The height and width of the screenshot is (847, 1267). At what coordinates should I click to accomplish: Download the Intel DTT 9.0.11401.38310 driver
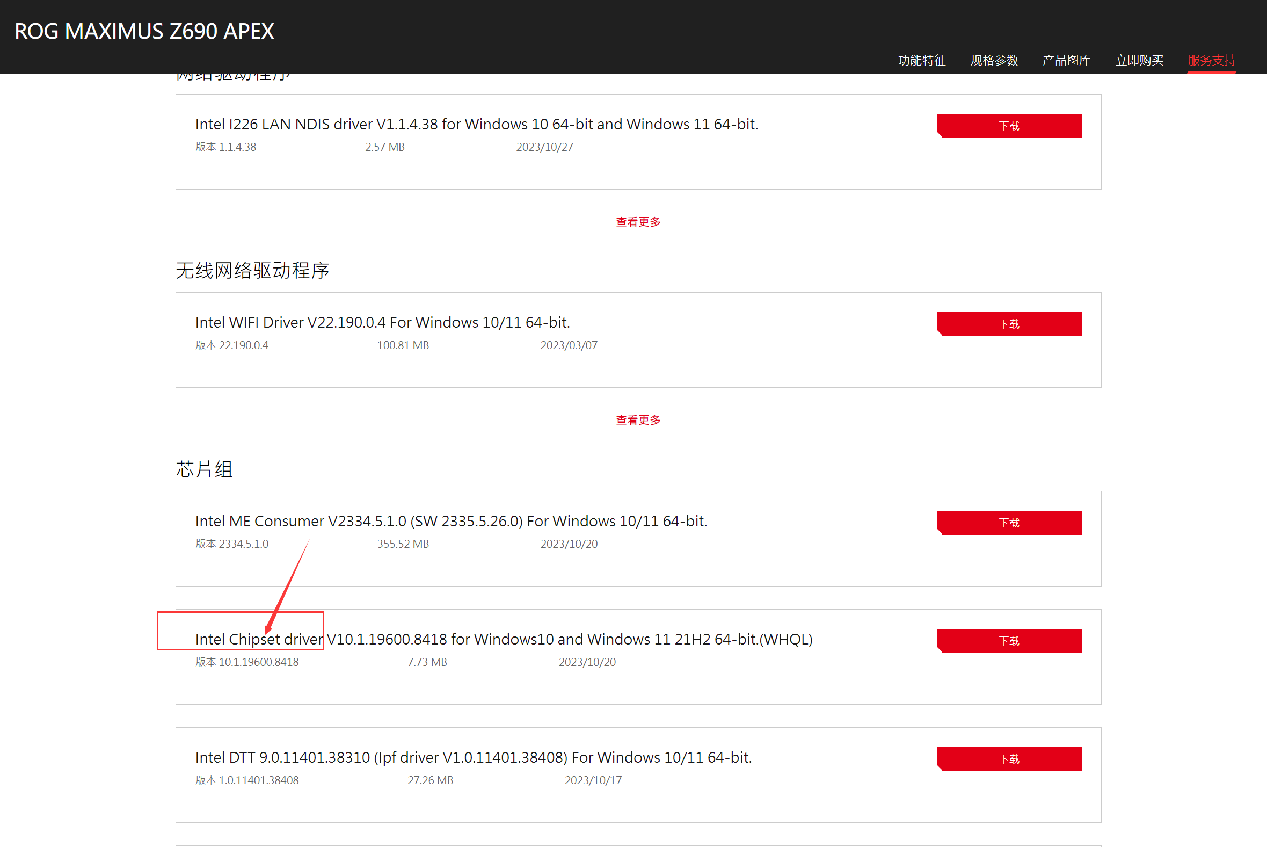tap(1009, 759)
